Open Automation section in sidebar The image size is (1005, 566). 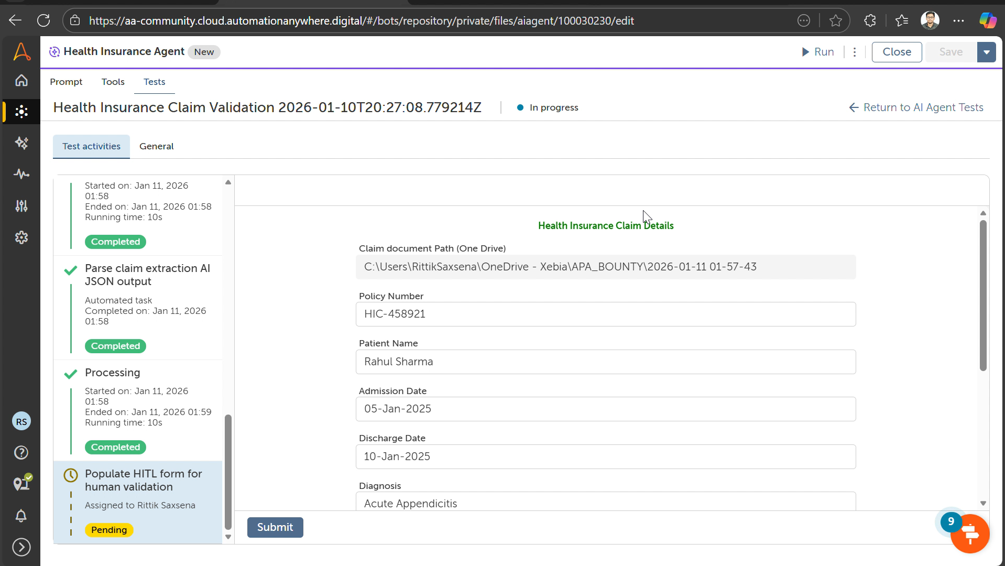(x=21, y=112)
